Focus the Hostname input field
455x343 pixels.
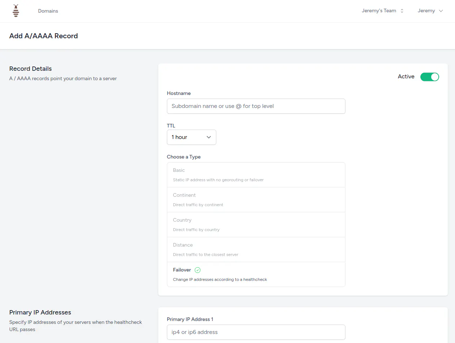point(256,106)
